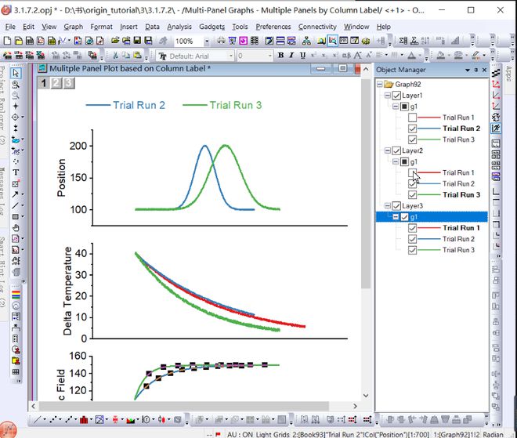
Task: Open the font size dropdown
Action: point(270,56)
